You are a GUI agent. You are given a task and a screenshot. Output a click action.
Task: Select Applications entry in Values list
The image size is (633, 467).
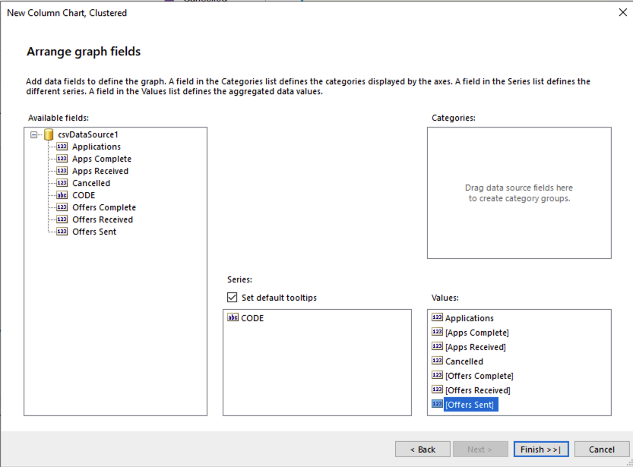(x=470, y=318)
